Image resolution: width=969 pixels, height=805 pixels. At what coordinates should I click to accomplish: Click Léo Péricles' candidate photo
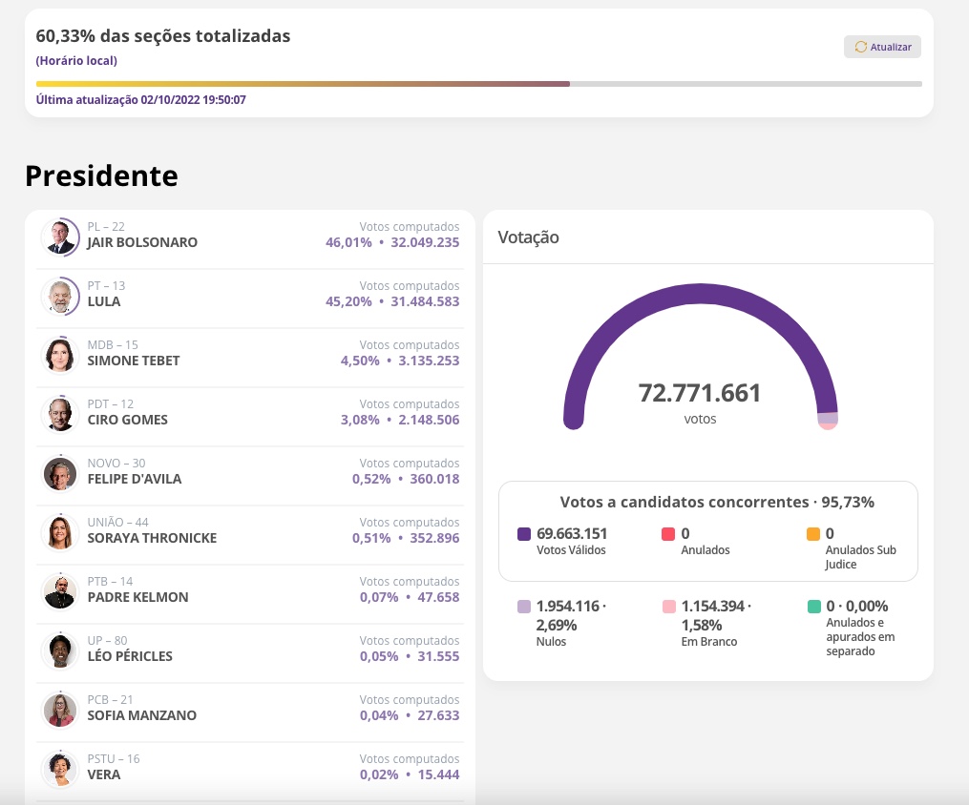[x=59, y=650]
